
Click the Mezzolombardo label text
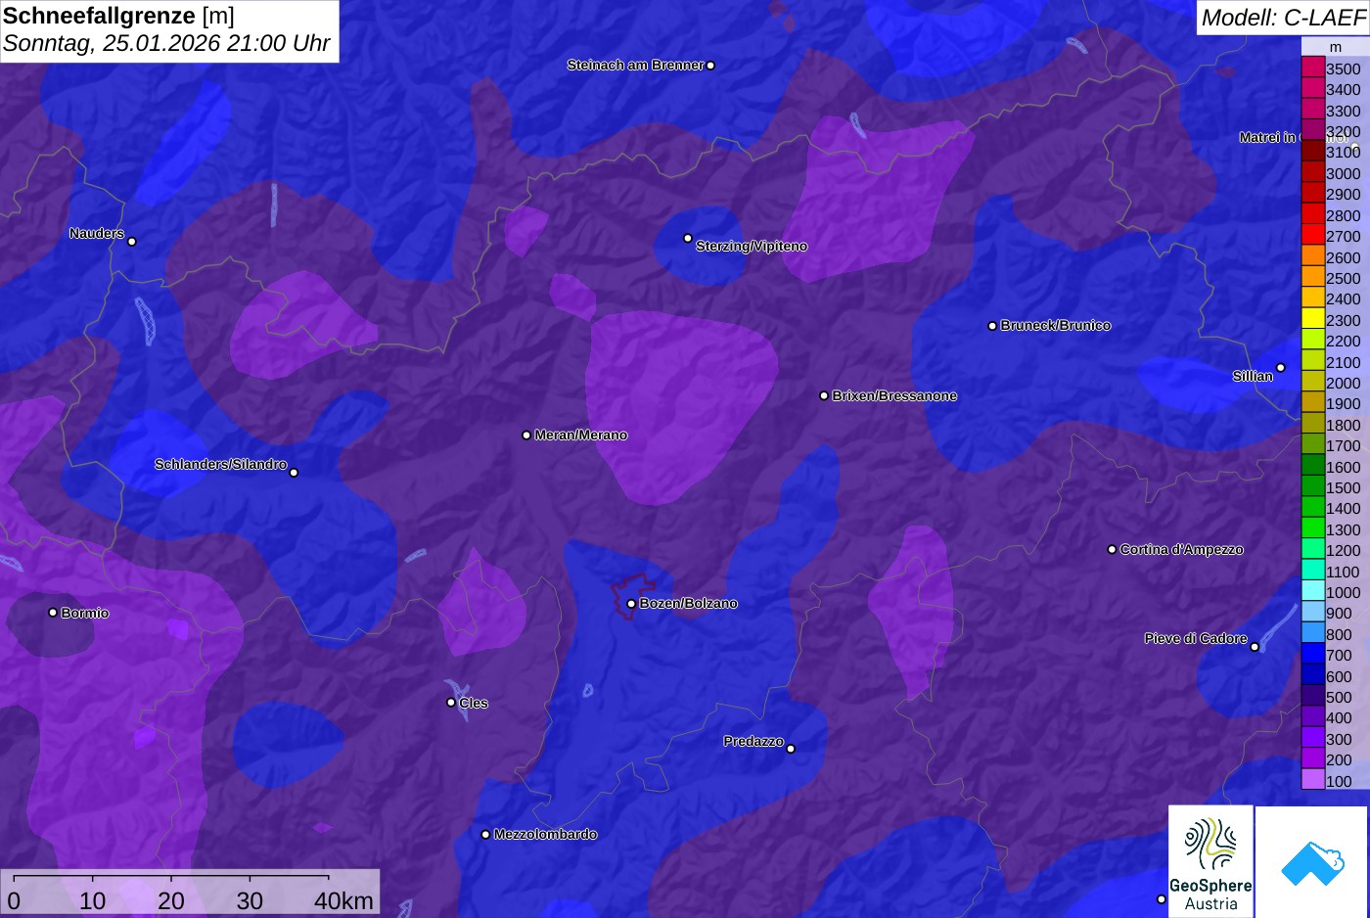point(545,835)
